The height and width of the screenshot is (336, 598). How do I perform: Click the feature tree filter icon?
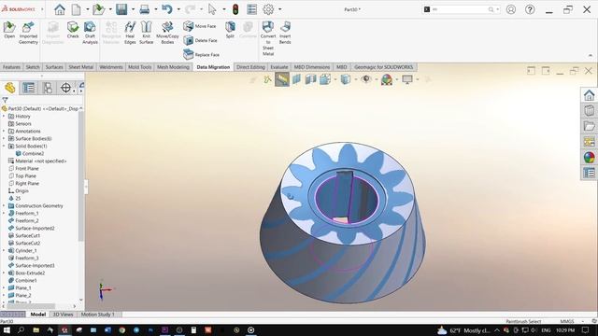tap(5, 100)
